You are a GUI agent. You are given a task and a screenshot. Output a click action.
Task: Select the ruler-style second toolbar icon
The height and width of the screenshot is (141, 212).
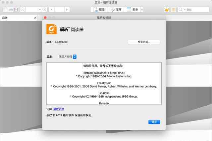tap(11, 10)
